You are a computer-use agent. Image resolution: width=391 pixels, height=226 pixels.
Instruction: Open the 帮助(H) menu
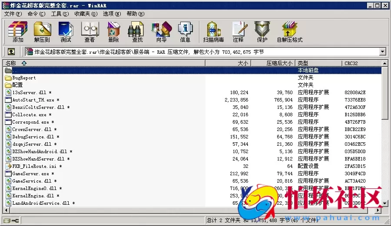[x=136, y=14]
